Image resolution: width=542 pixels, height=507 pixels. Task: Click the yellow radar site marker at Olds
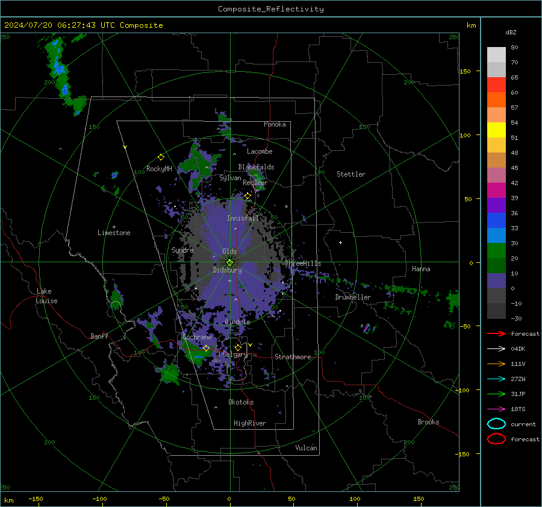229,263
